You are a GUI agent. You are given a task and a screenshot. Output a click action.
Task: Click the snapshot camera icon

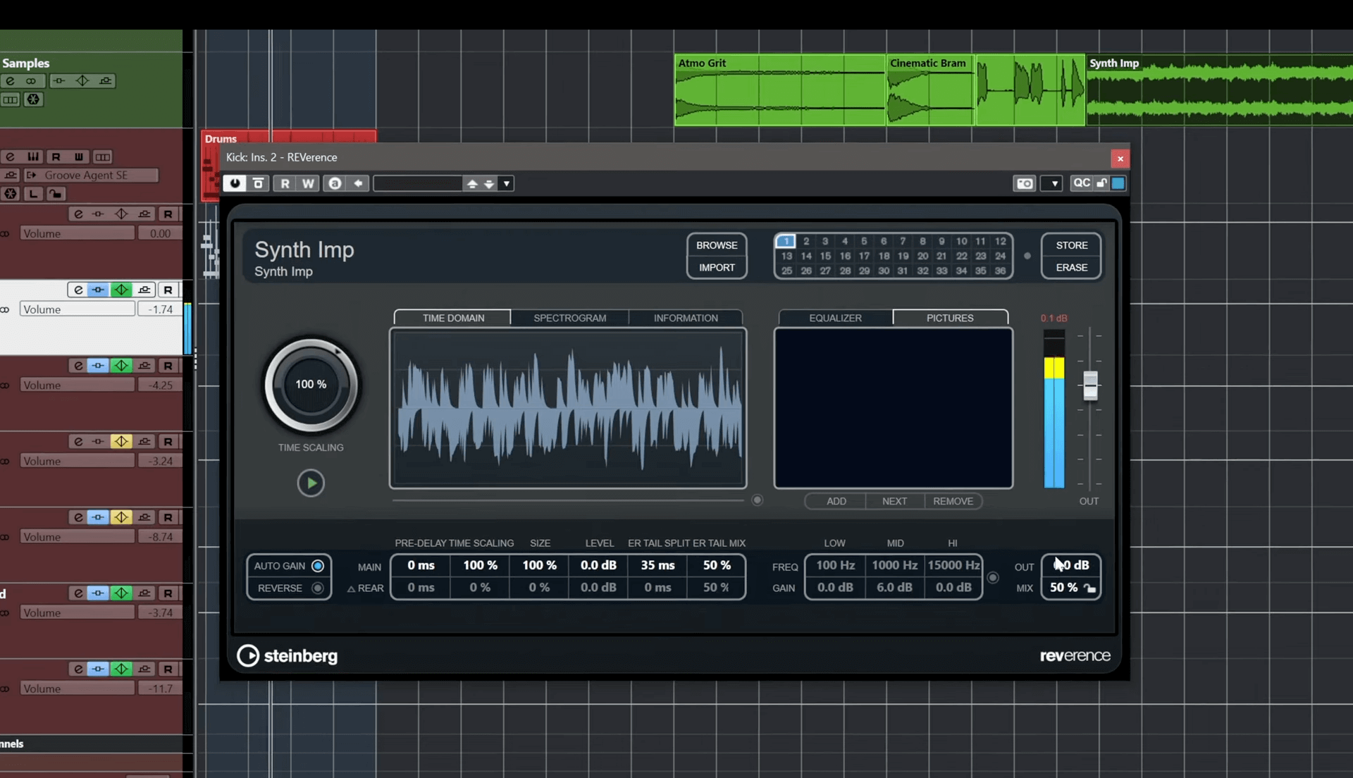(1024, 183)
